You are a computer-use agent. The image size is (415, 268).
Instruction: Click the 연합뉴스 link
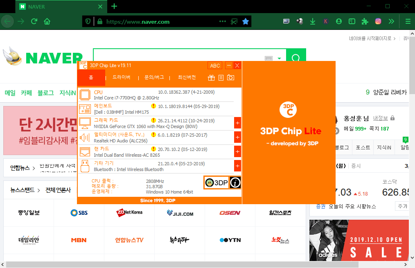[20, 168]
